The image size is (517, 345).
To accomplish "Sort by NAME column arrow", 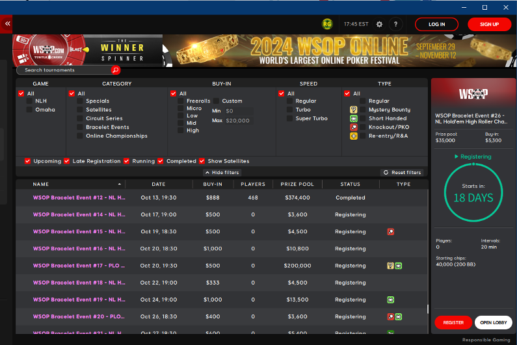I will 120,185.
